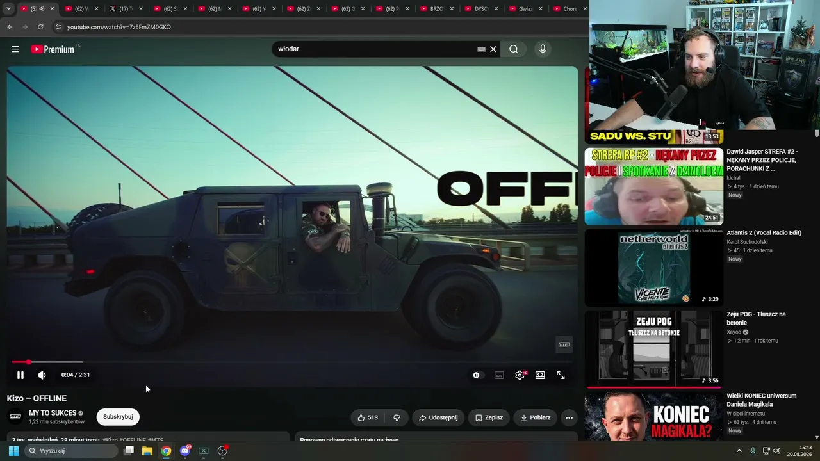Visit Karol Suchodolski channel
The width and height of the screenshot is (820, 461).
coord(747,242)
